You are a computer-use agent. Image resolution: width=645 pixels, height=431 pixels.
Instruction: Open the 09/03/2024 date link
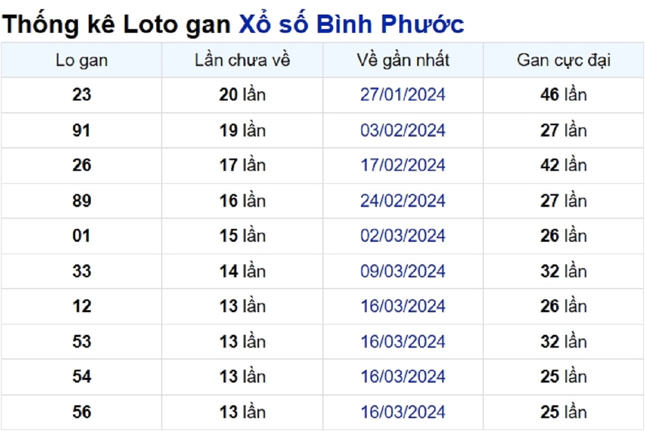tap(403, 271)
